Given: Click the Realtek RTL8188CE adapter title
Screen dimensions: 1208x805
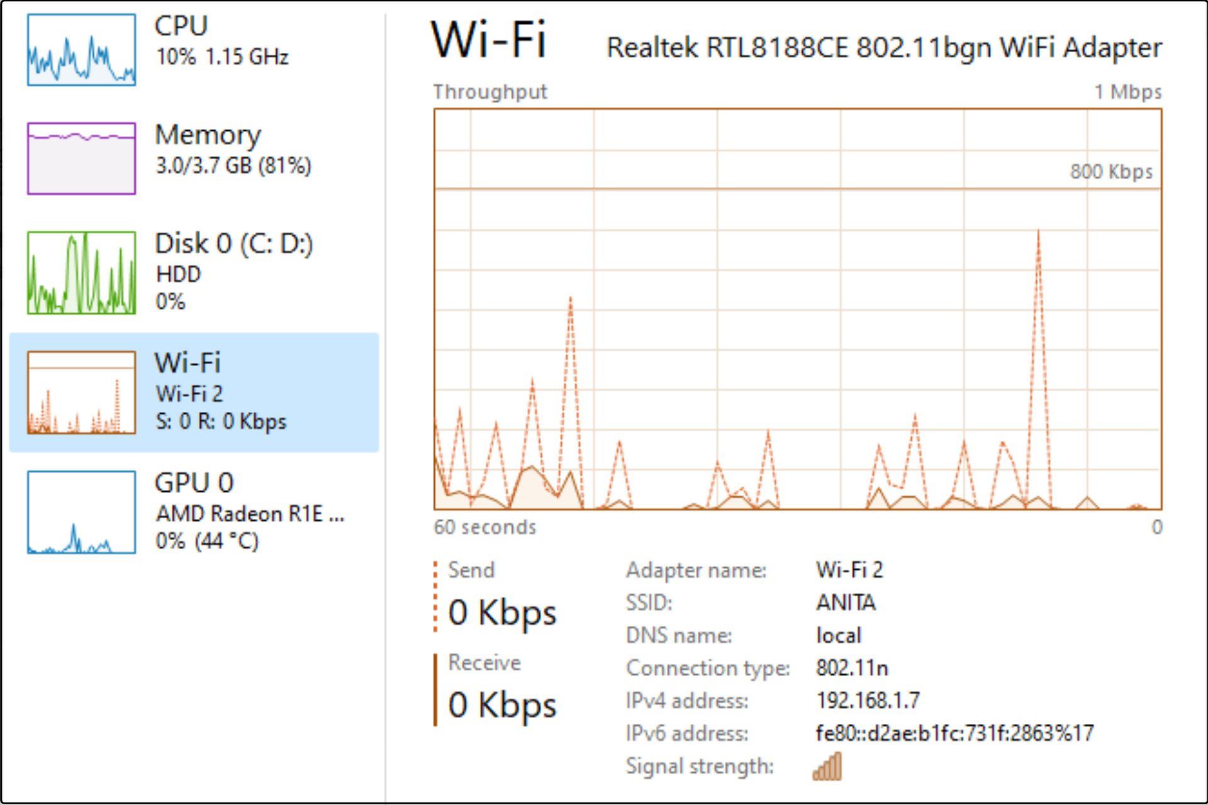Looking at the screenshot, I should click(883, 48).
